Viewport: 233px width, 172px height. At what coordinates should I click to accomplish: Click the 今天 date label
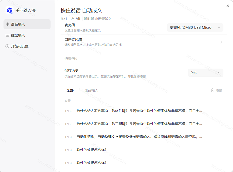tap(68, 101)
